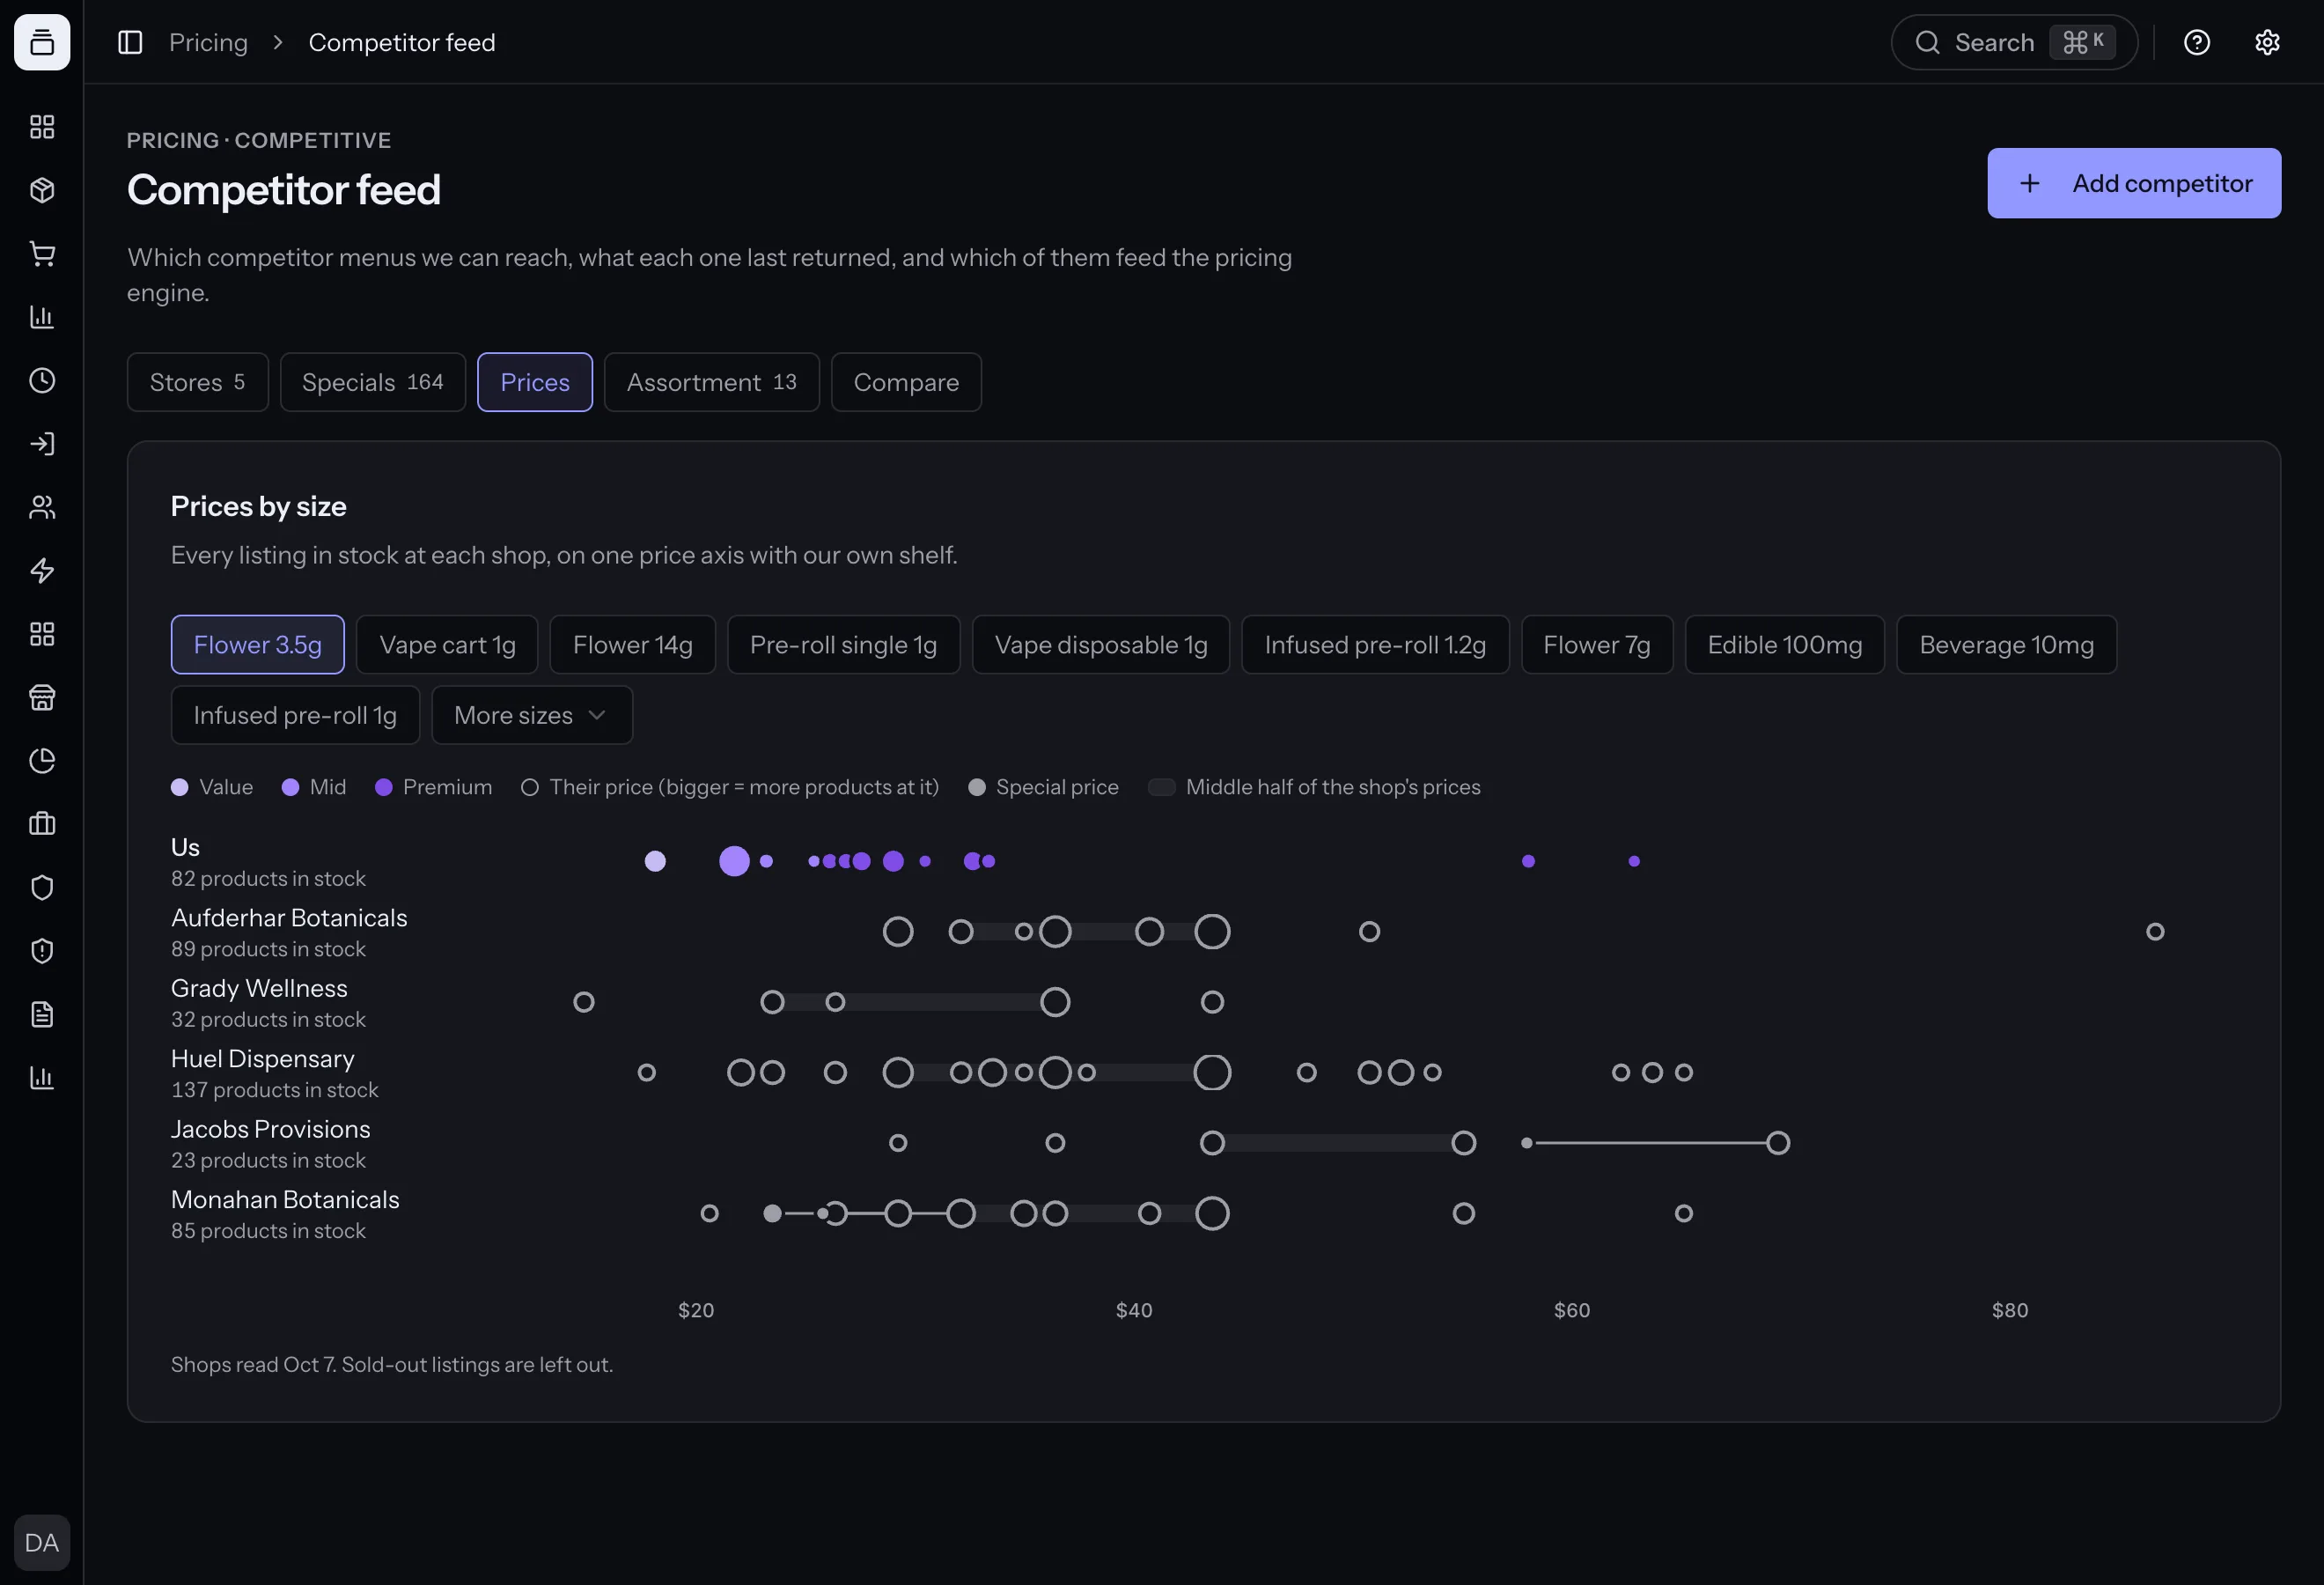
Task: Click the Add competitor button
Action: pos(2133,183)
